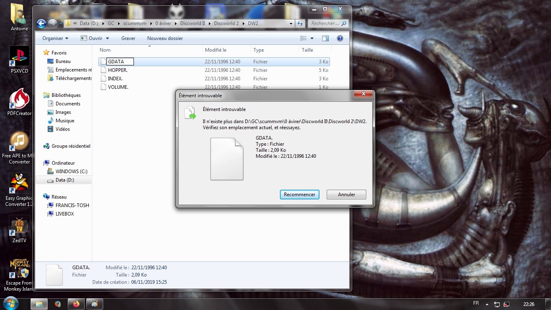Open the Organiser menu

(55, 38)
